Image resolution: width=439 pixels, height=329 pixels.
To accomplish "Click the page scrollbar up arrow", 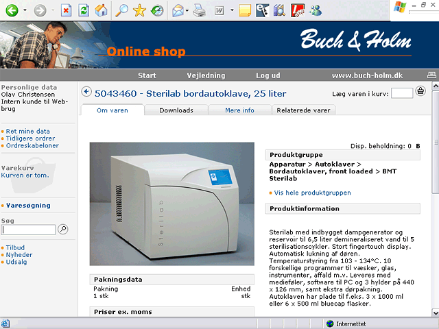I will coord(436,86).
